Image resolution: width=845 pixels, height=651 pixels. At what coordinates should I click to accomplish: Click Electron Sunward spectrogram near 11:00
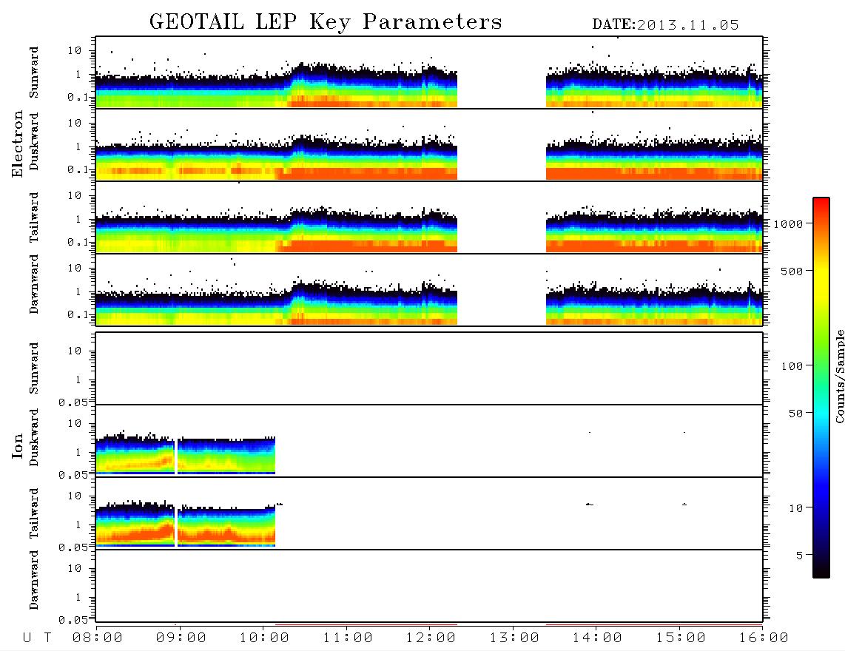(346, 87)
